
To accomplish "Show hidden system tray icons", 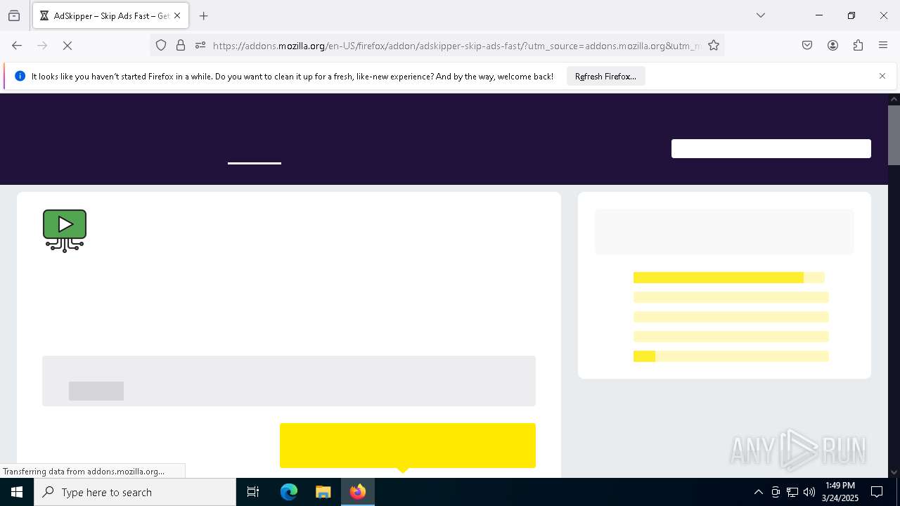I will pos(758,492).
